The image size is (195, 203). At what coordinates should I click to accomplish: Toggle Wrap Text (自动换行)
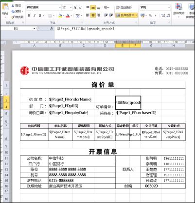click(x=124, y=7)
